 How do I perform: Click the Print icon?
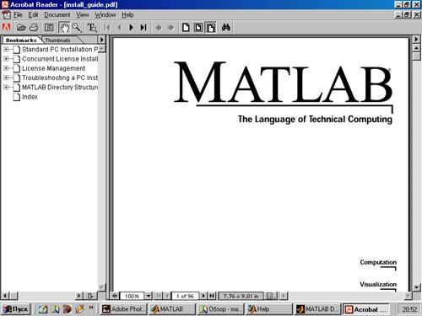point(34,28)
